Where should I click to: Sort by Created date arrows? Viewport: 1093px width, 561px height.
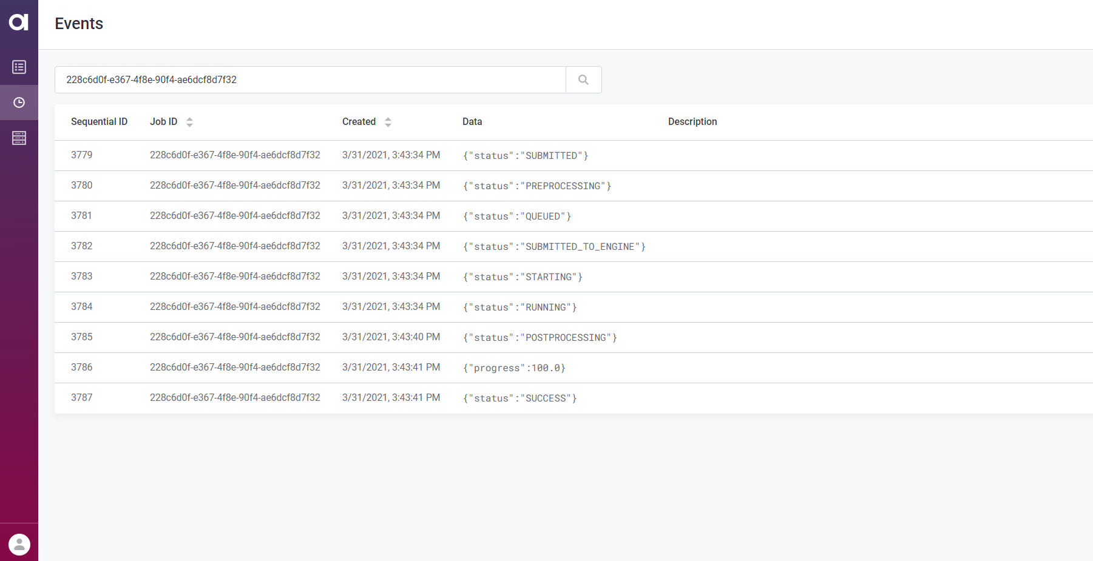pos(388,122)
